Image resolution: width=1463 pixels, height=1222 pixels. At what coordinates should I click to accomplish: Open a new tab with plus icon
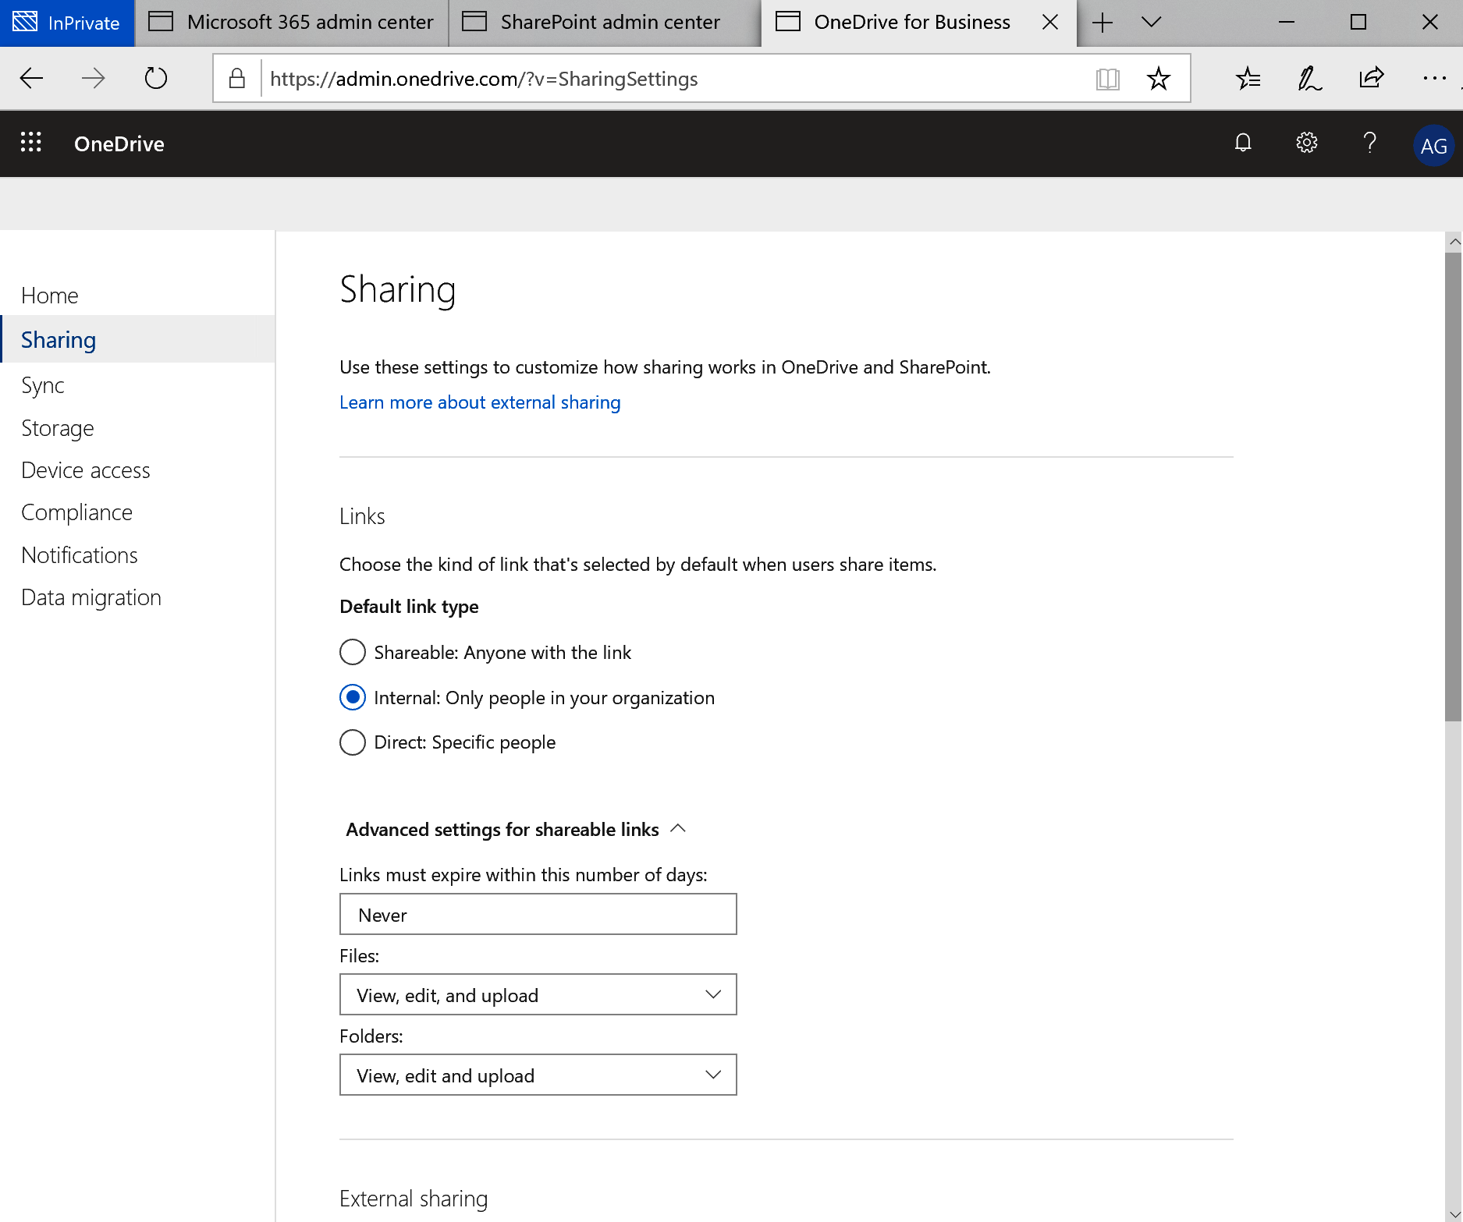(x=1102, y=23)
